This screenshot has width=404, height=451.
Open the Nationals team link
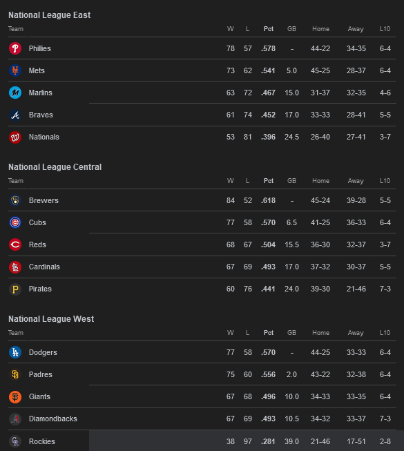tap(44, 137)
